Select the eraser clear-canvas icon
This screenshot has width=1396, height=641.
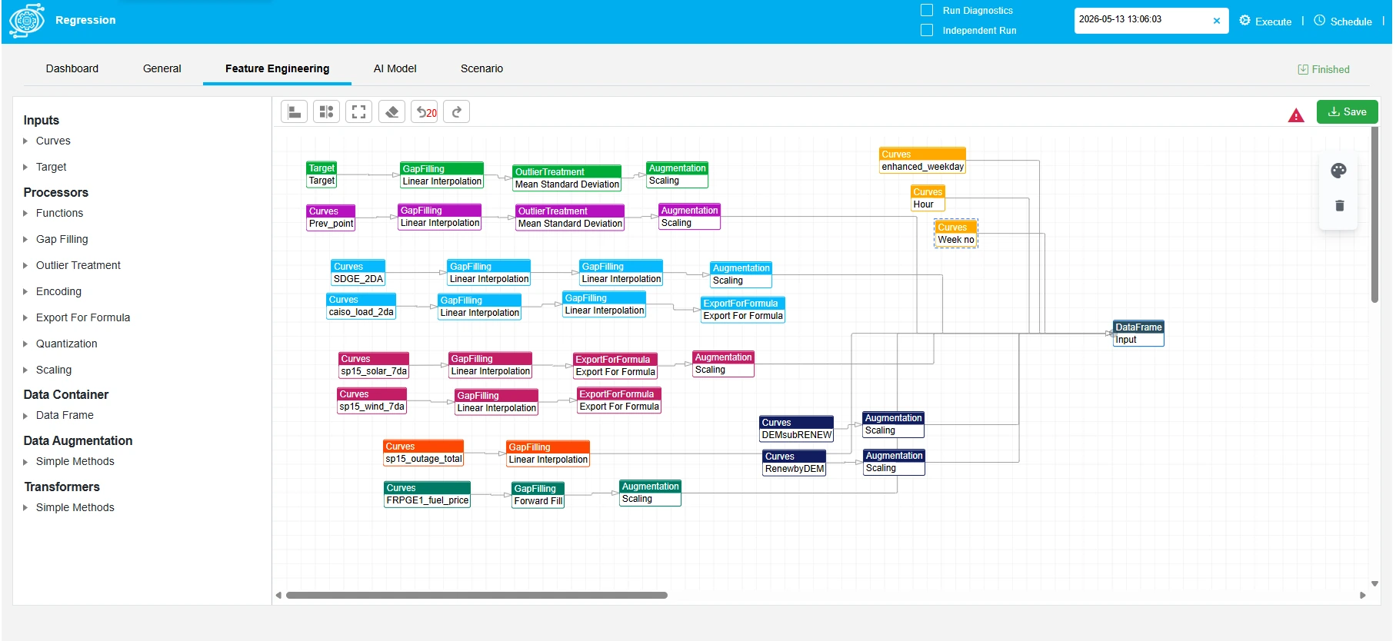(391, 112)
